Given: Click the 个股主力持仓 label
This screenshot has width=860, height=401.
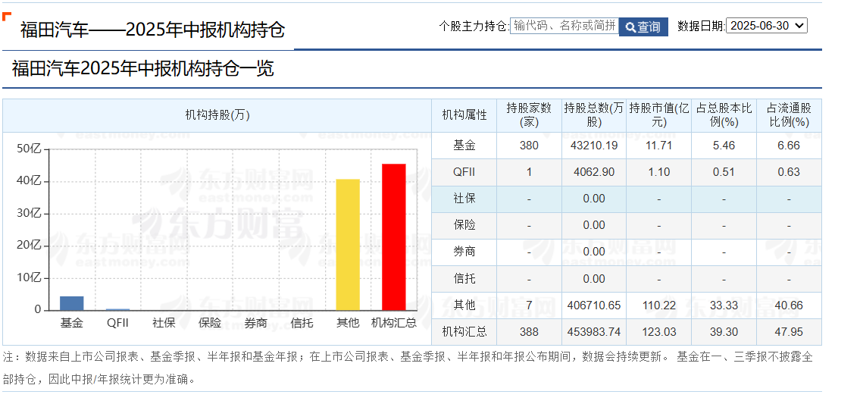Looking at the screenshot, I should coord(474,26).
